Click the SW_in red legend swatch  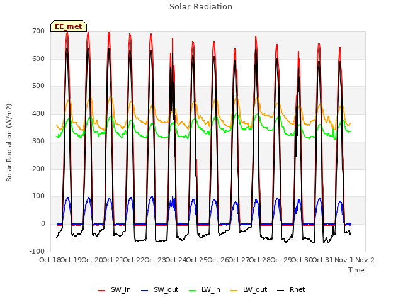tap(102, 291)
